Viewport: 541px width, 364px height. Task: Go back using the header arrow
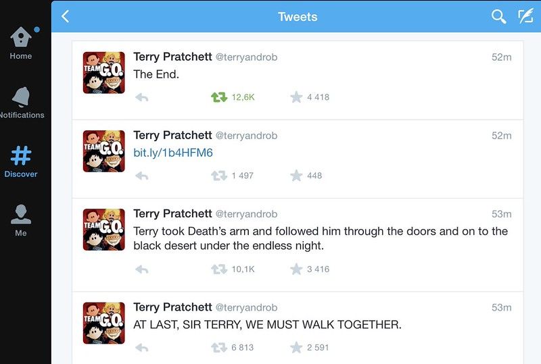click(x=65, y=16)
